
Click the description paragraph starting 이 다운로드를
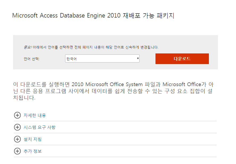point(113,91)
